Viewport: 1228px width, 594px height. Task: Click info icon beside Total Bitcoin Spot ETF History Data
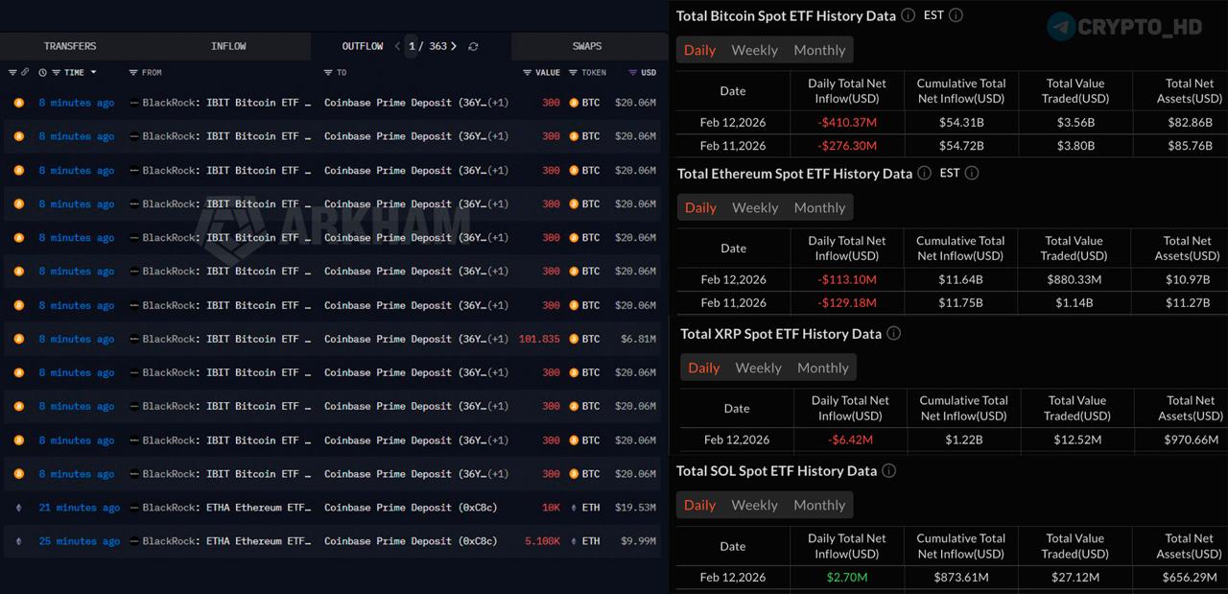909,15
